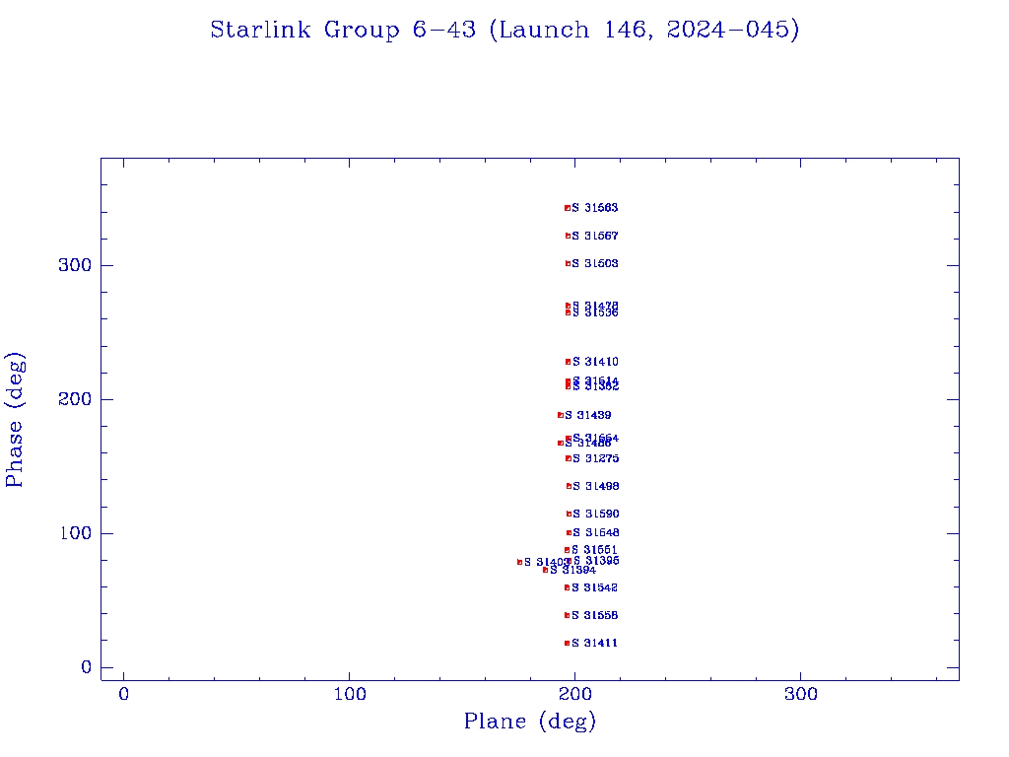Select the 300 label on Phase axis
Screen dimensions: 1009x757
point(75,265)
